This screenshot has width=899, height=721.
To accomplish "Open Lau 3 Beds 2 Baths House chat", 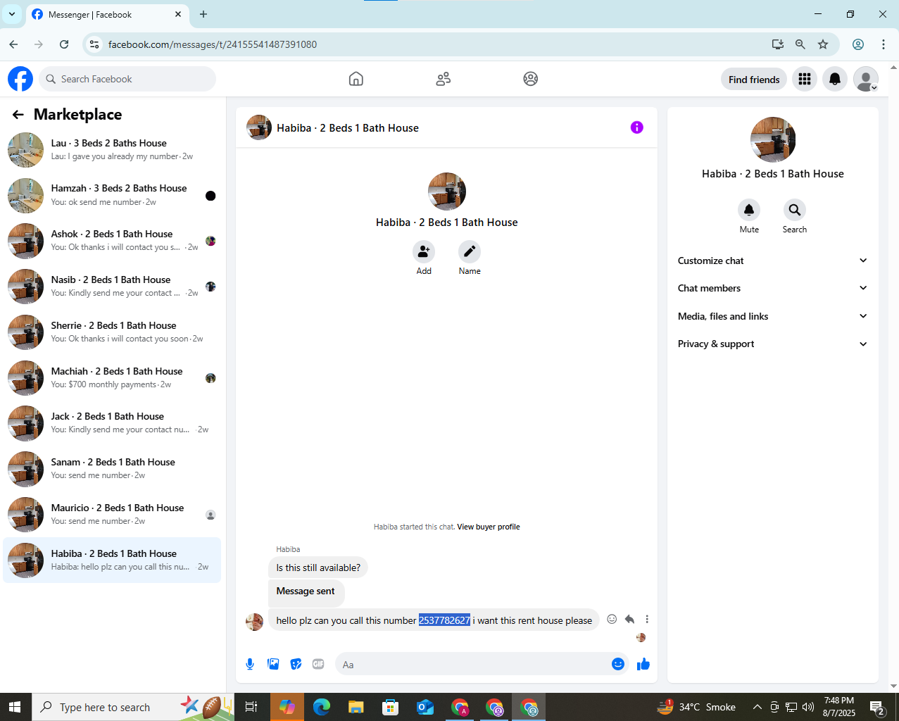I will coord(112,150).
